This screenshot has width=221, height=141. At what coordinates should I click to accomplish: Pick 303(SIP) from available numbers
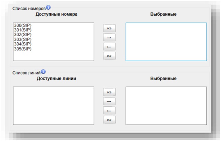(22, 39)
